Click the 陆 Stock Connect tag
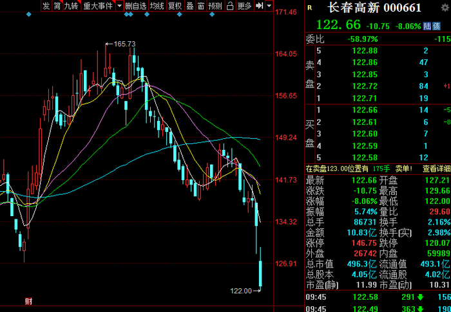This screenshot has height=312, width=451. coord(427,26)
